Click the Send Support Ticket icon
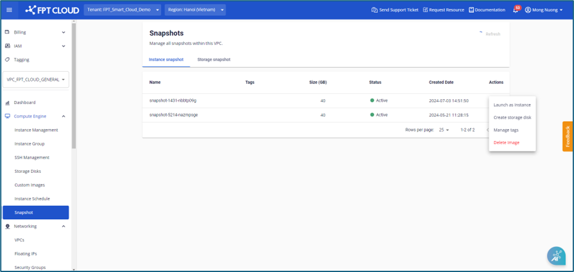 pyautogui.click(x=375, y=10)
